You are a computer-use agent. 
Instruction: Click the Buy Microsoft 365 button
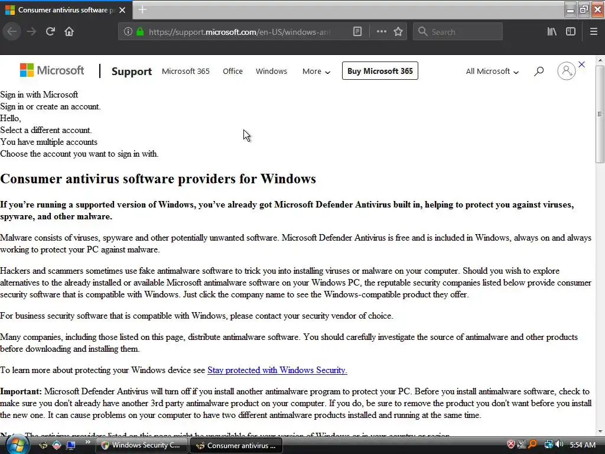pyautogui.click(x=380, y=71)
